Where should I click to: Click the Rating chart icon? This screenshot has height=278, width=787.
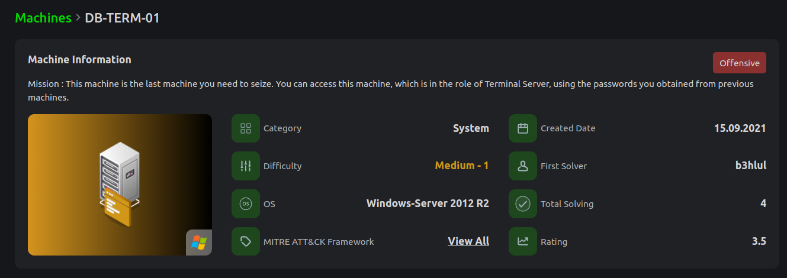(523, 241)
